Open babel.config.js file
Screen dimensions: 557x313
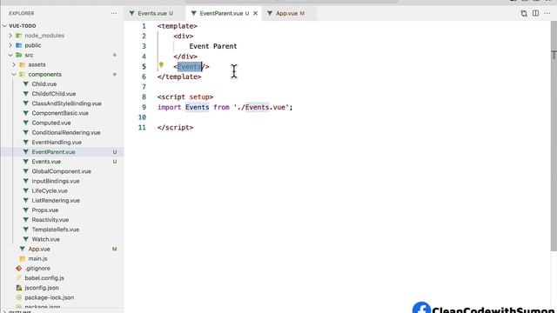coord(44,278)
